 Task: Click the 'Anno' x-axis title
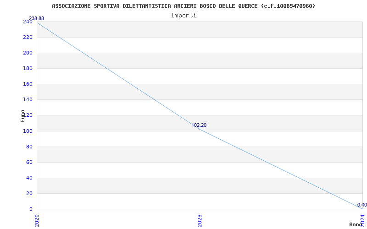pos(356,224)
